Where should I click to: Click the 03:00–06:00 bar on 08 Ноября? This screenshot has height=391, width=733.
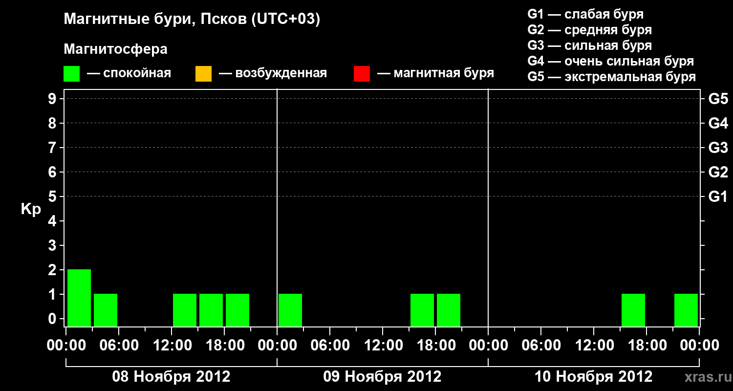pyautogui.click(x=106, y=310)
